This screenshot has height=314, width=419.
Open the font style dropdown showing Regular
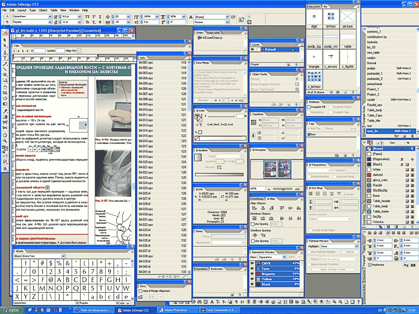point(50,22)
